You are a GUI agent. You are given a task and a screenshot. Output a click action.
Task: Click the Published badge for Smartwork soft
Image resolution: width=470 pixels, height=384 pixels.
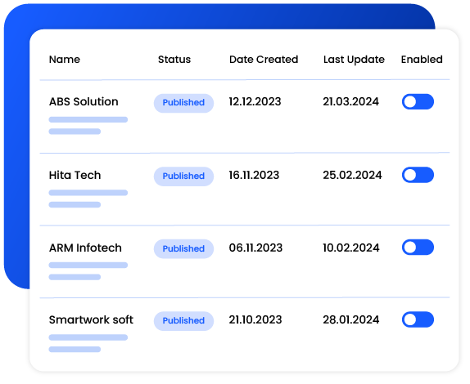coord(183,321)
